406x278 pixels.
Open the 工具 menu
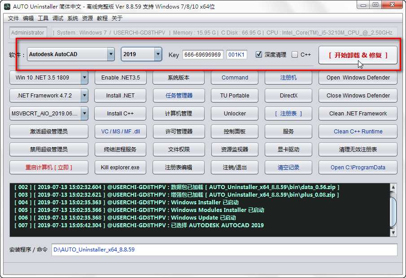pos(43,19)
